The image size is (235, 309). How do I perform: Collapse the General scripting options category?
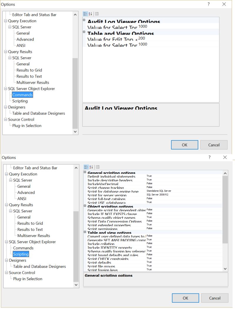coord(85,173)
